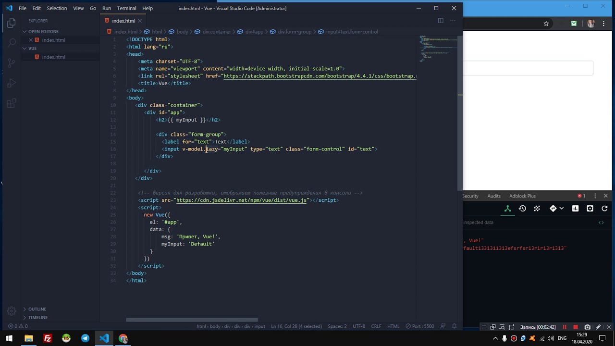Open Vue devtools performance chart icon

575,208
